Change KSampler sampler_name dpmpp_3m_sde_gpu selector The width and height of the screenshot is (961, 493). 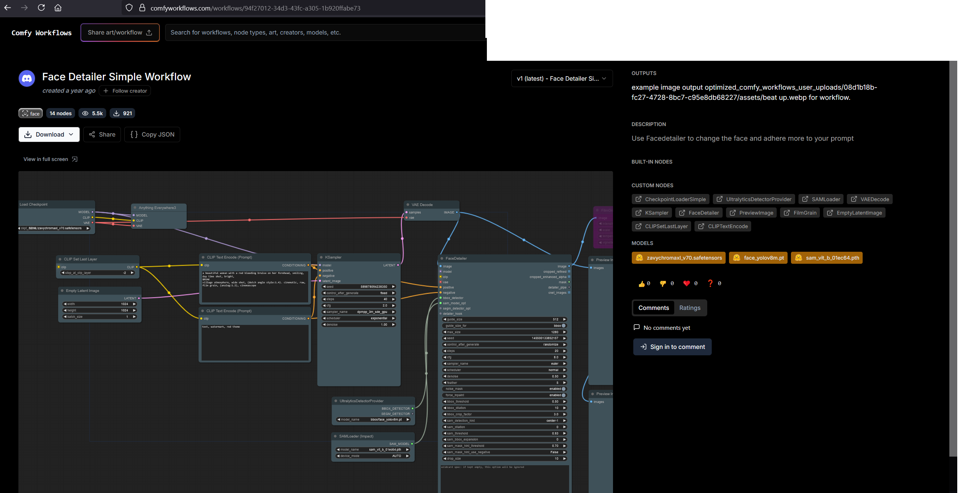(x=359, y=312)
